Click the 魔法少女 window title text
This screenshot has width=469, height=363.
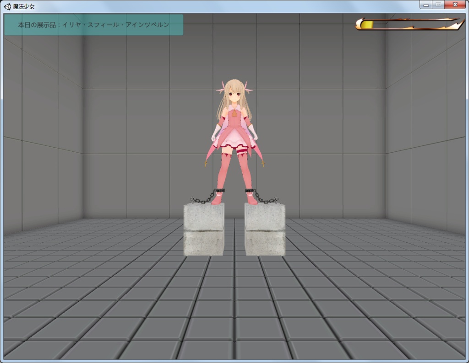(x=24, y=6)
